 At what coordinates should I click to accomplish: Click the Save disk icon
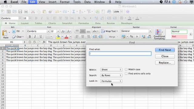pyautogui.click(x=20, y=12)
